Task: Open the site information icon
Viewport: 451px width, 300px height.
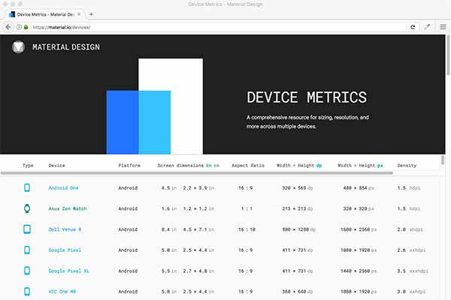Action: point(19,27)
